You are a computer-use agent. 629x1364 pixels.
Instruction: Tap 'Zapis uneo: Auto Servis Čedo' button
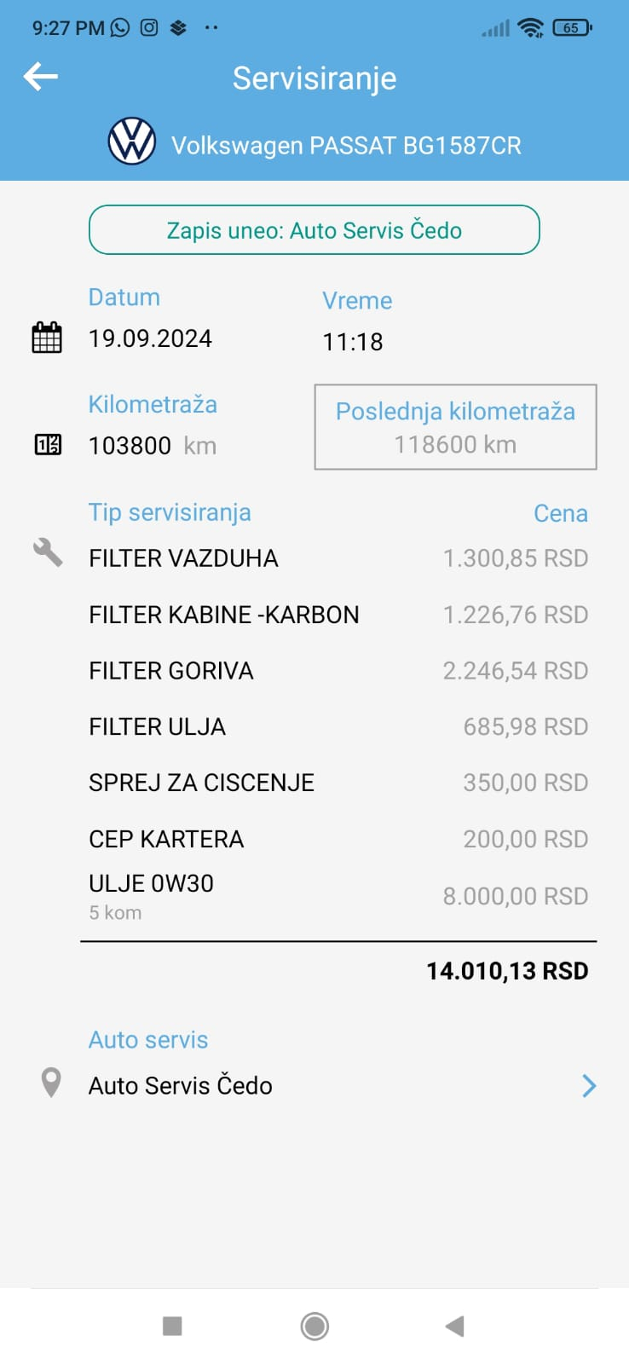(x=314, y=230)
